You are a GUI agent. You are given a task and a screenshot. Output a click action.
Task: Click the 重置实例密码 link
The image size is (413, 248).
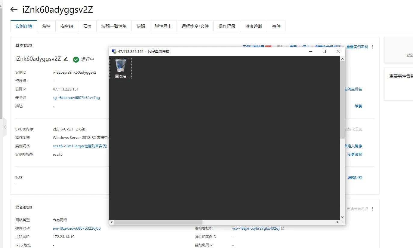click(x=357, y=47)
